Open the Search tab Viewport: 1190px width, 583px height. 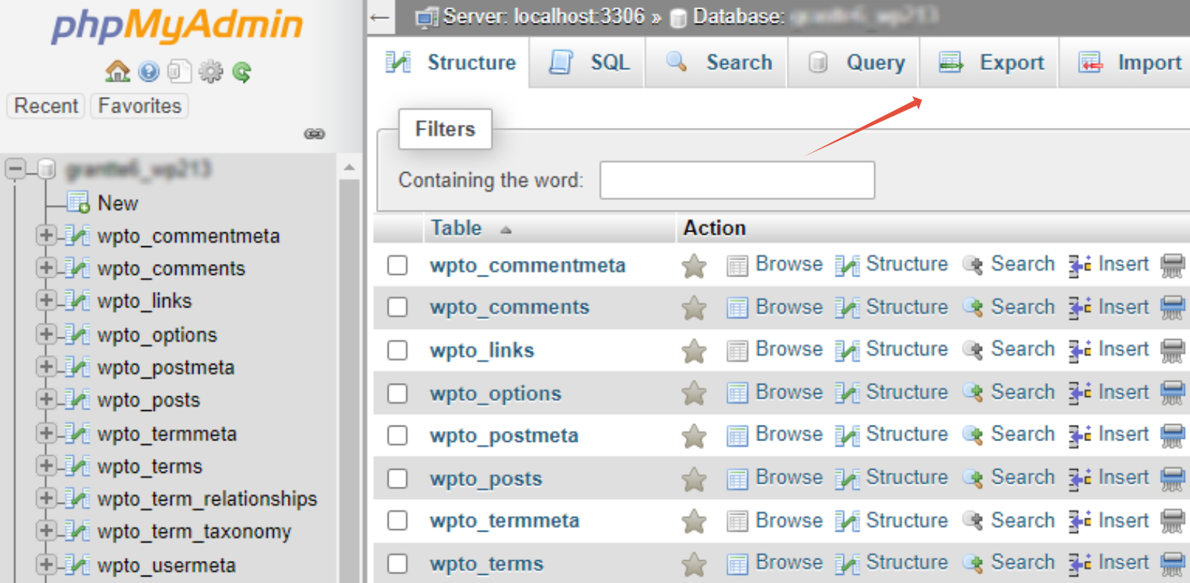[x=717, y=62]
